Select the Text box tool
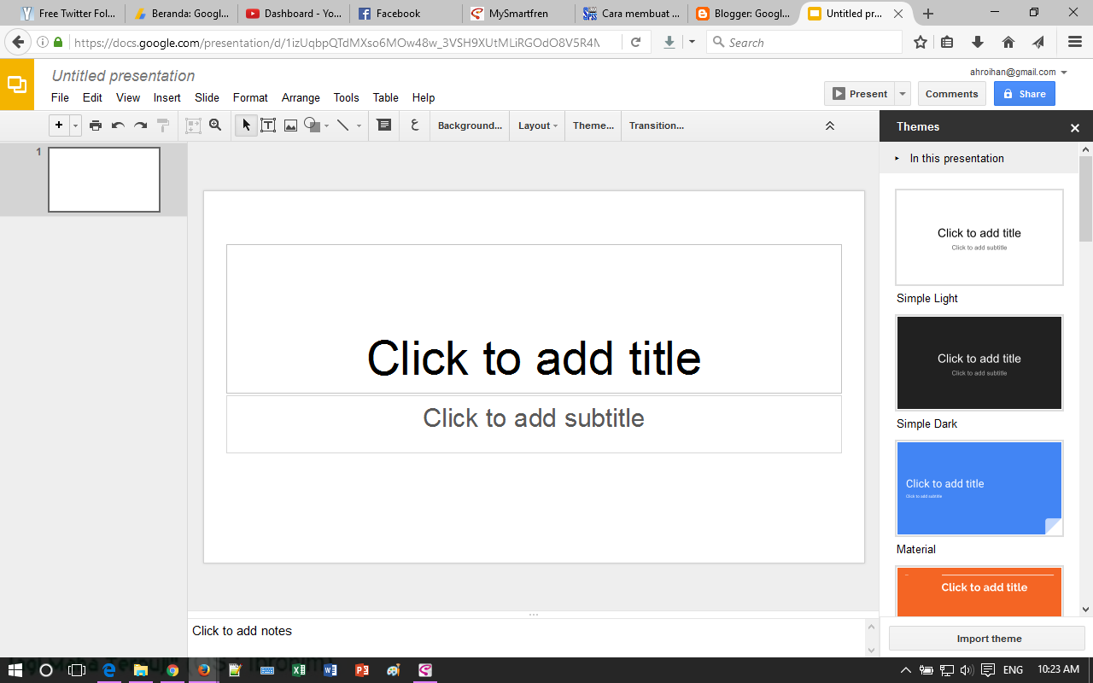 (x=268, y=125)
